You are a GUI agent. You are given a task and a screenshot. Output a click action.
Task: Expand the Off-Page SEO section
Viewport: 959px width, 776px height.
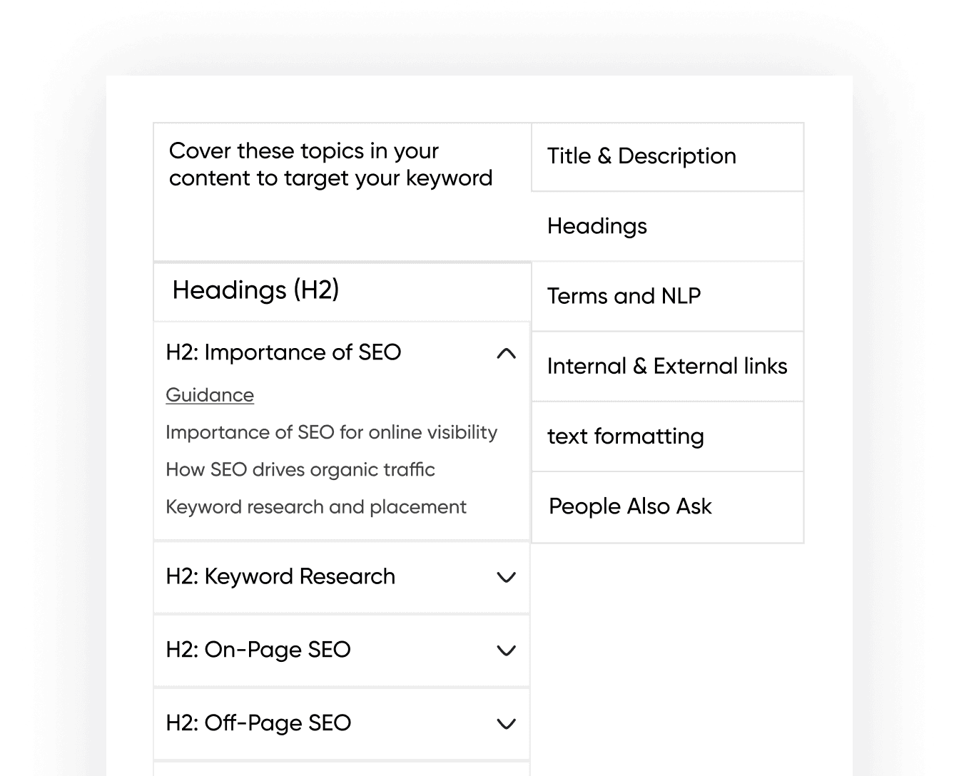[x=506, y=723]
